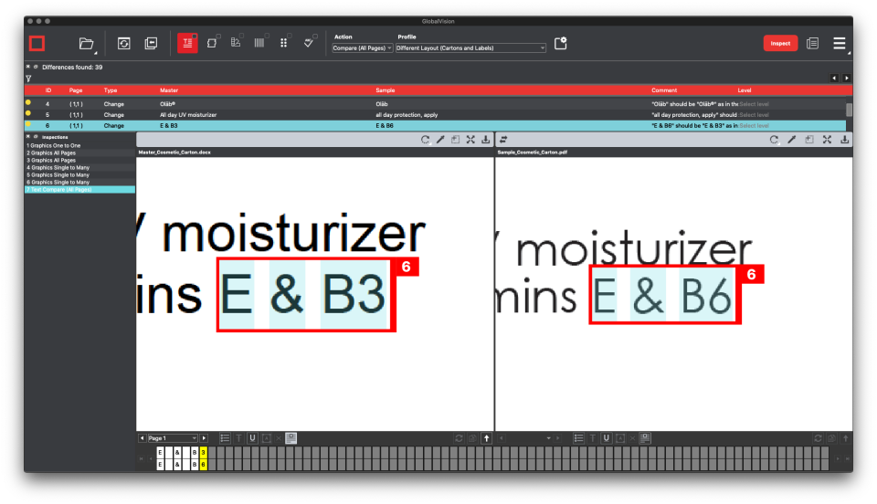Rotate the Master document view
The height and width of the screenshot is (504, 877).
(x=425, y=140)
